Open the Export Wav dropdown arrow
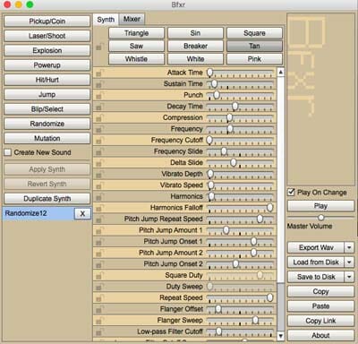This screenshot has width=358, height=344. point(349,247)
